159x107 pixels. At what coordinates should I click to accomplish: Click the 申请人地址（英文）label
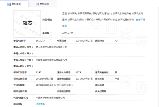(x=23, y=66)
